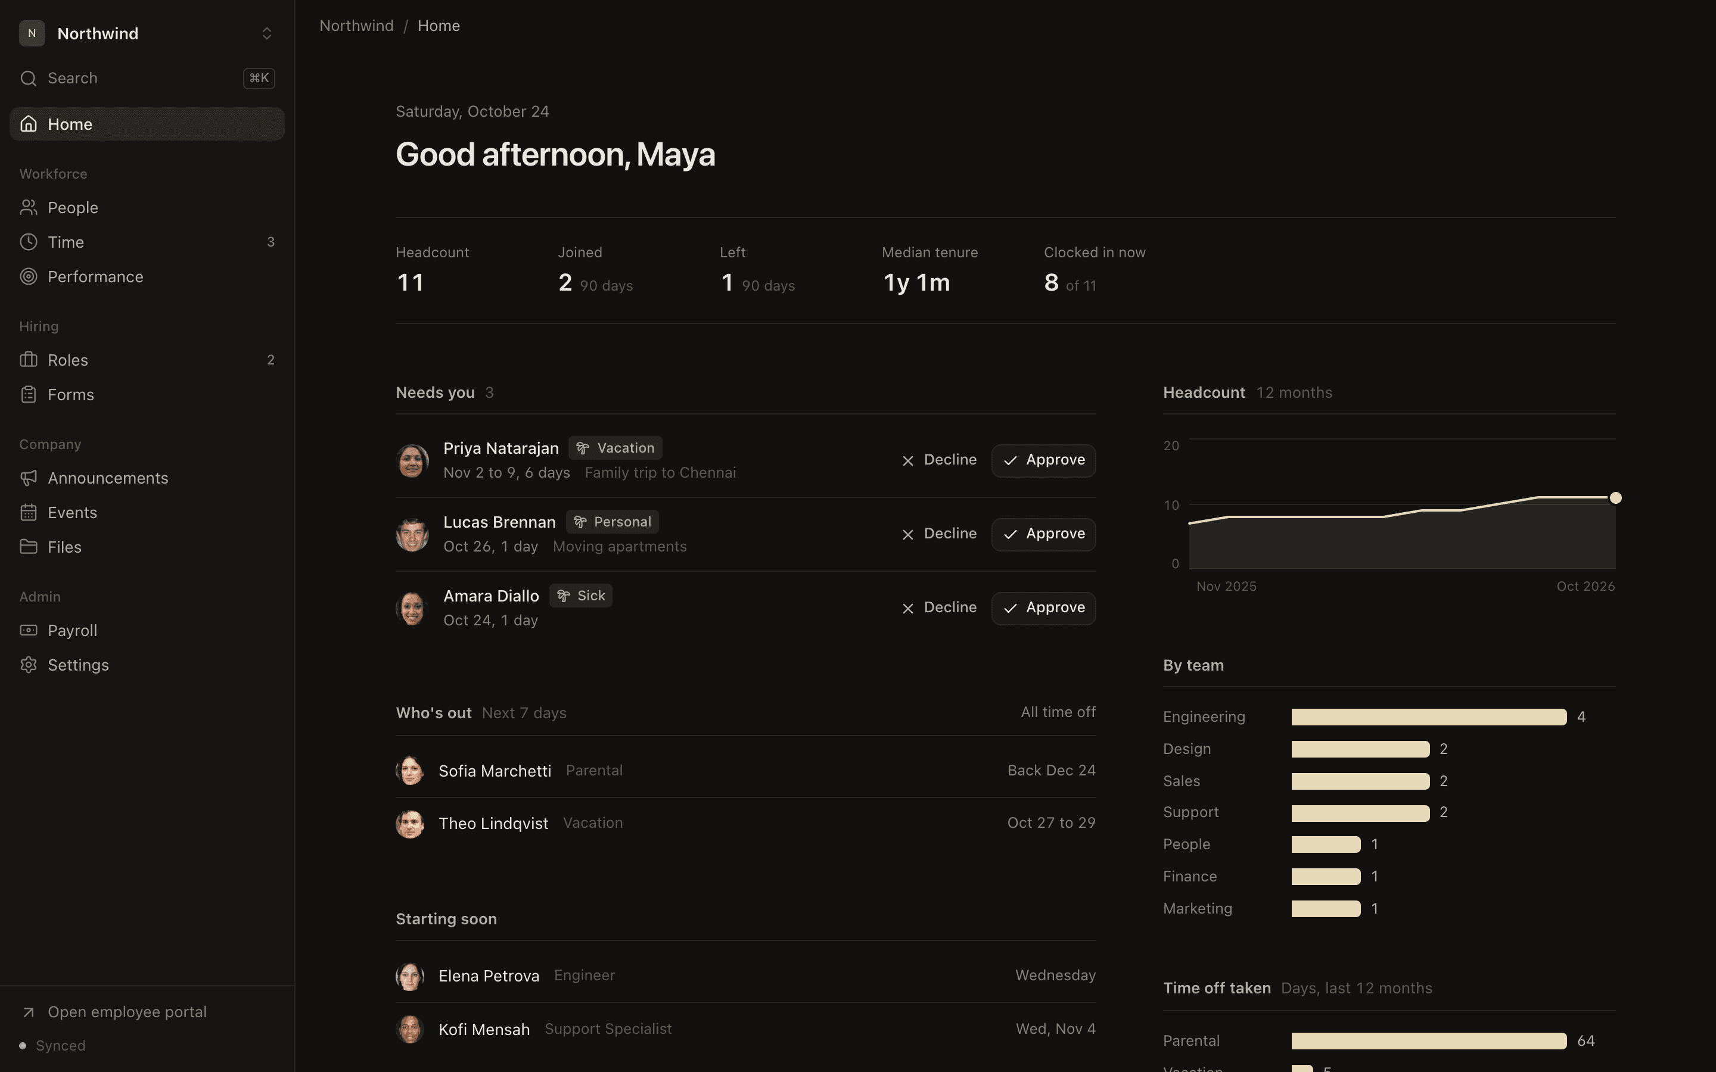Open the All time off link
The width and height of the screenshot is (1716, 1072).
[x=1058, y=712]
